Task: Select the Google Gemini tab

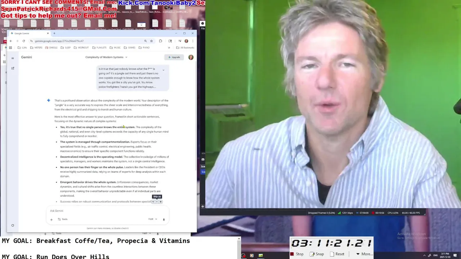Action: pyautogui.click(x=30, y=33)
